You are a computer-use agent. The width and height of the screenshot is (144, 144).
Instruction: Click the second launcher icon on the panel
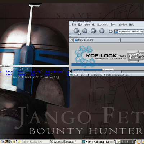coord(6,142)
